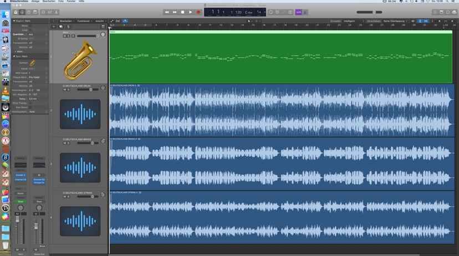The width and height of the screenshot is (459, 256).
Task: Mute the O DEUTSCHLAND DRUM track
Action: (64, 90)
